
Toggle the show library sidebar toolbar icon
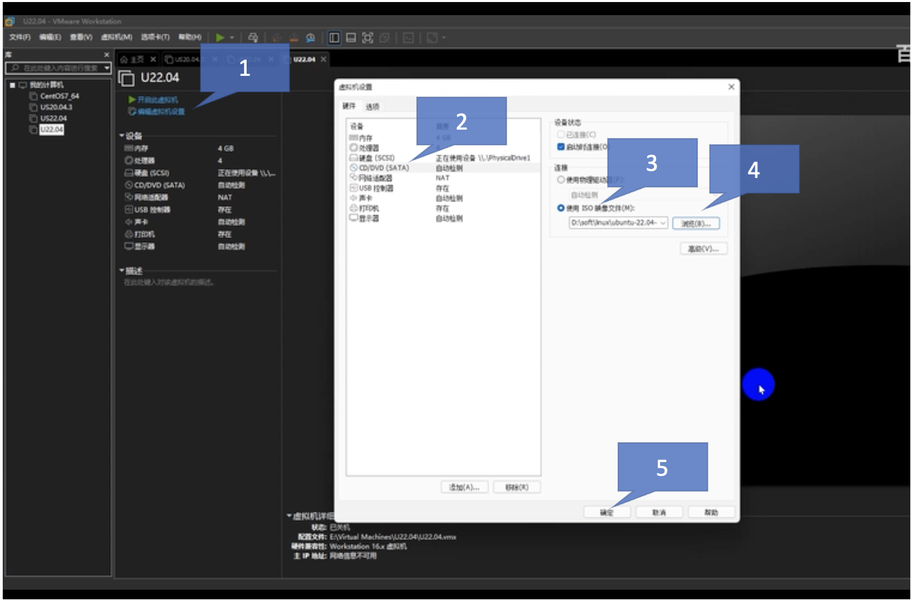click(334, 37)
